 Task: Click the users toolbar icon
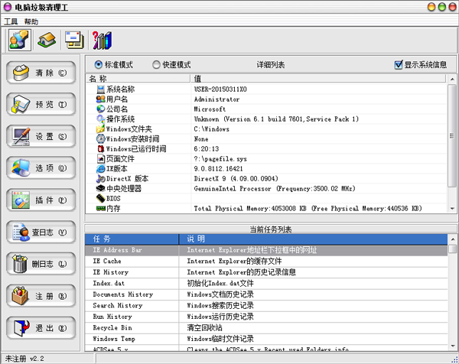point(20,40)
